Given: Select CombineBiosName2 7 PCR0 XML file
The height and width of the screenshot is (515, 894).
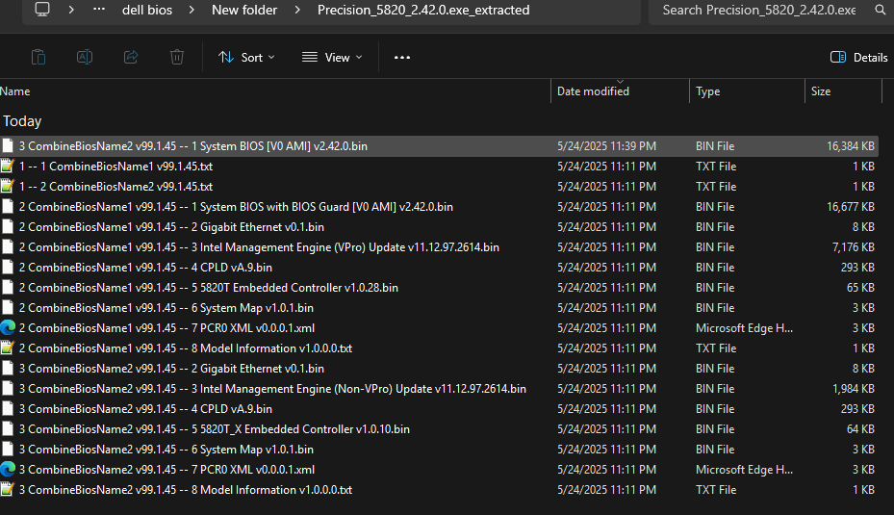Looking at the screenshot, I should pyautogui.click(x=439, y=470).
